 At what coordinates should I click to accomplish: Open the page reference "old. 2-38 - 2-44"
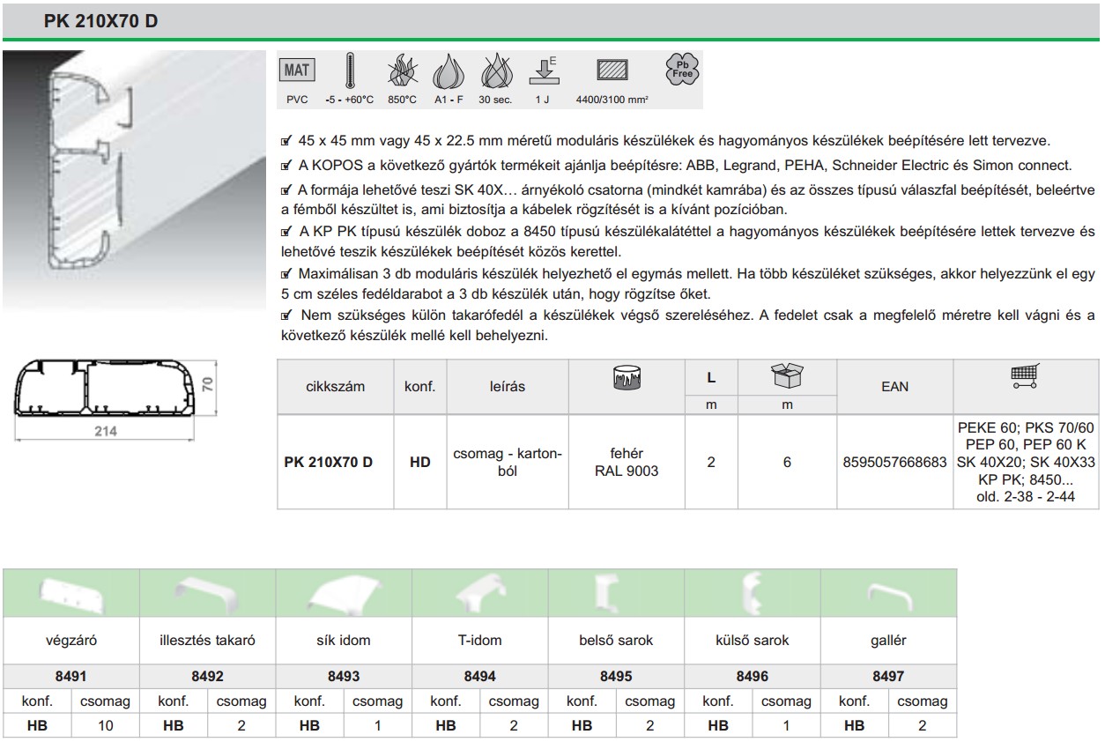point(1027,497)
